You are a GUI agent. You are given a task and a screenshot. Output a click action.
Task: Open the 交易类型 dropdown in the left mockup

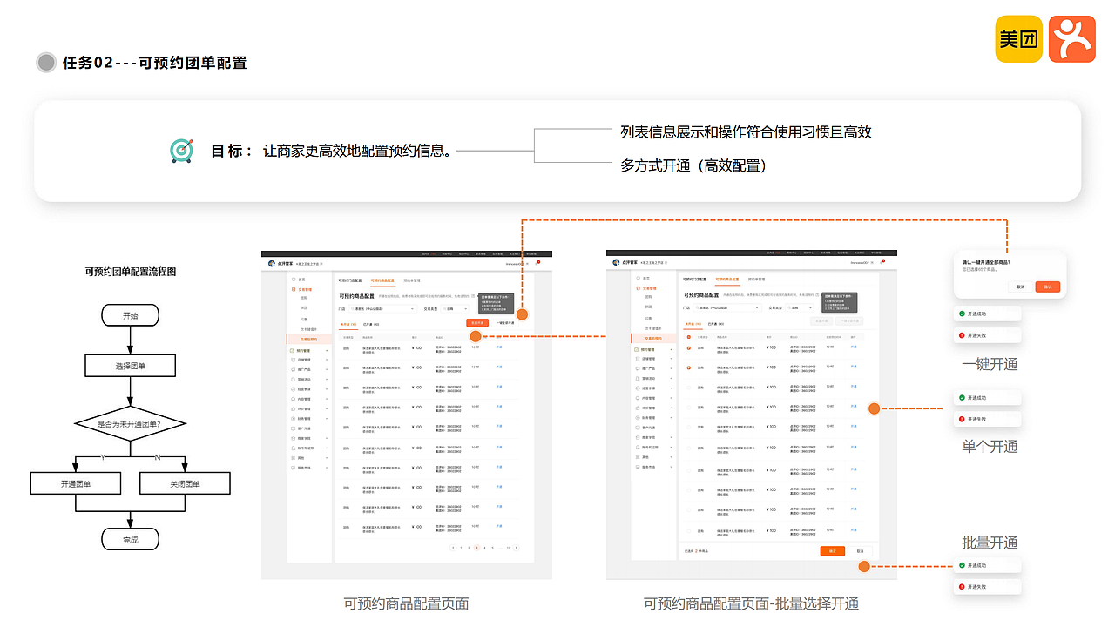pos(455,309)
